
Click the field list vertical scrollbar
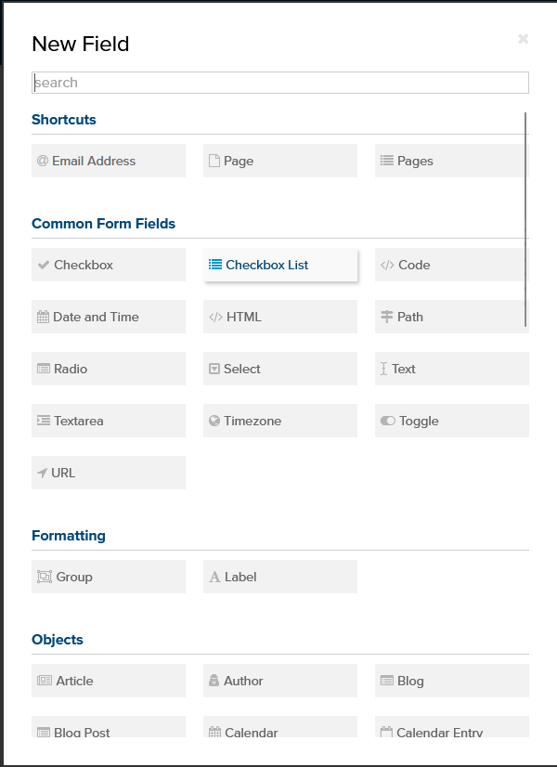coord(525,219)
